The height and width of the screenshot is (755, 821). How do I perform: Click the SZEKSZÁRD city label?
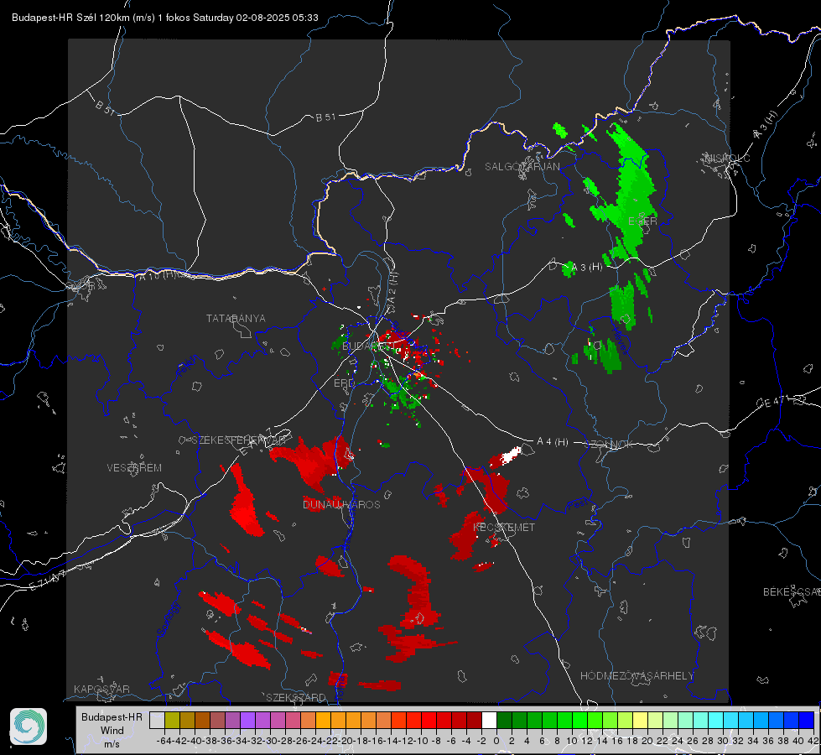pos(296,697)
